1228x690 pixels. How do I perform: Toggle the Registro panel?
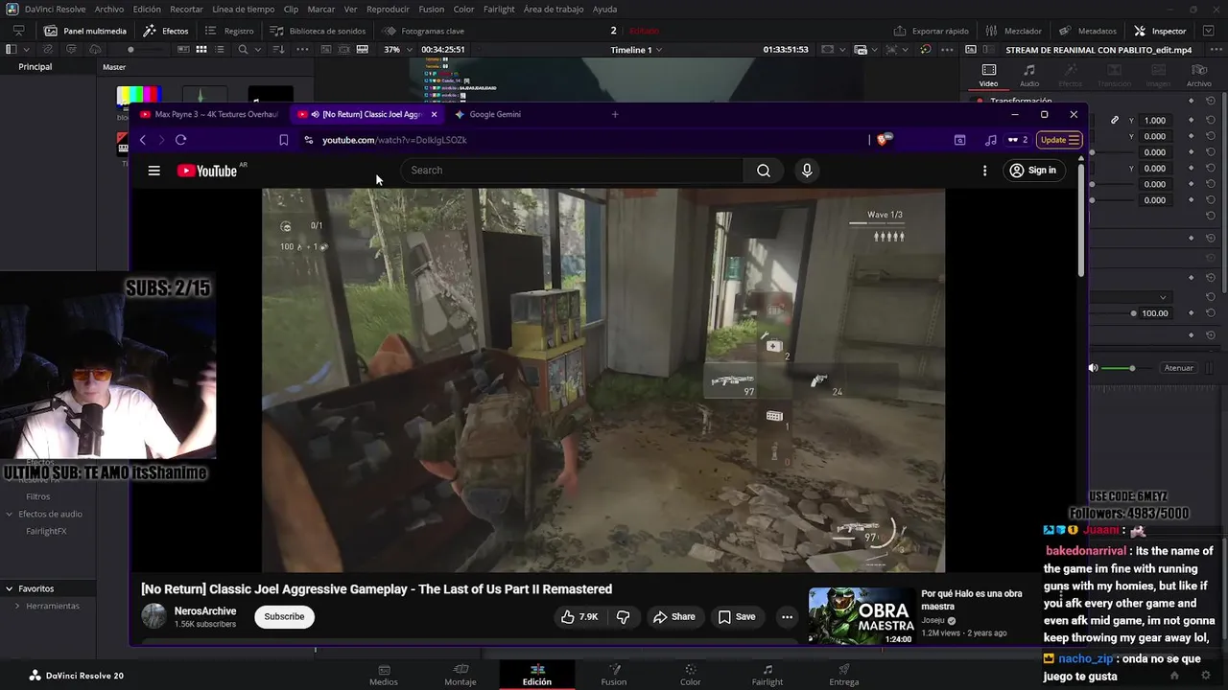click(229, 31)
